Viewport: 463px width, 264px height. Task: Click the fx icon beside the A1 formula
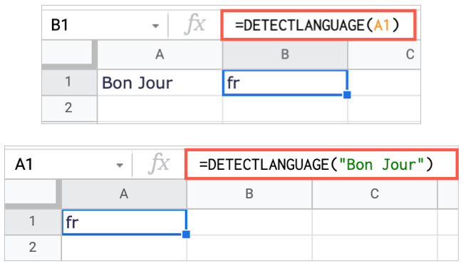point(159,163)
